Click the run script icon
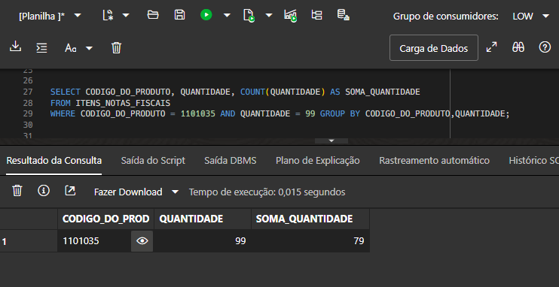Image resolution: width=559 pixels, height=287 pixels. (249, 15)
